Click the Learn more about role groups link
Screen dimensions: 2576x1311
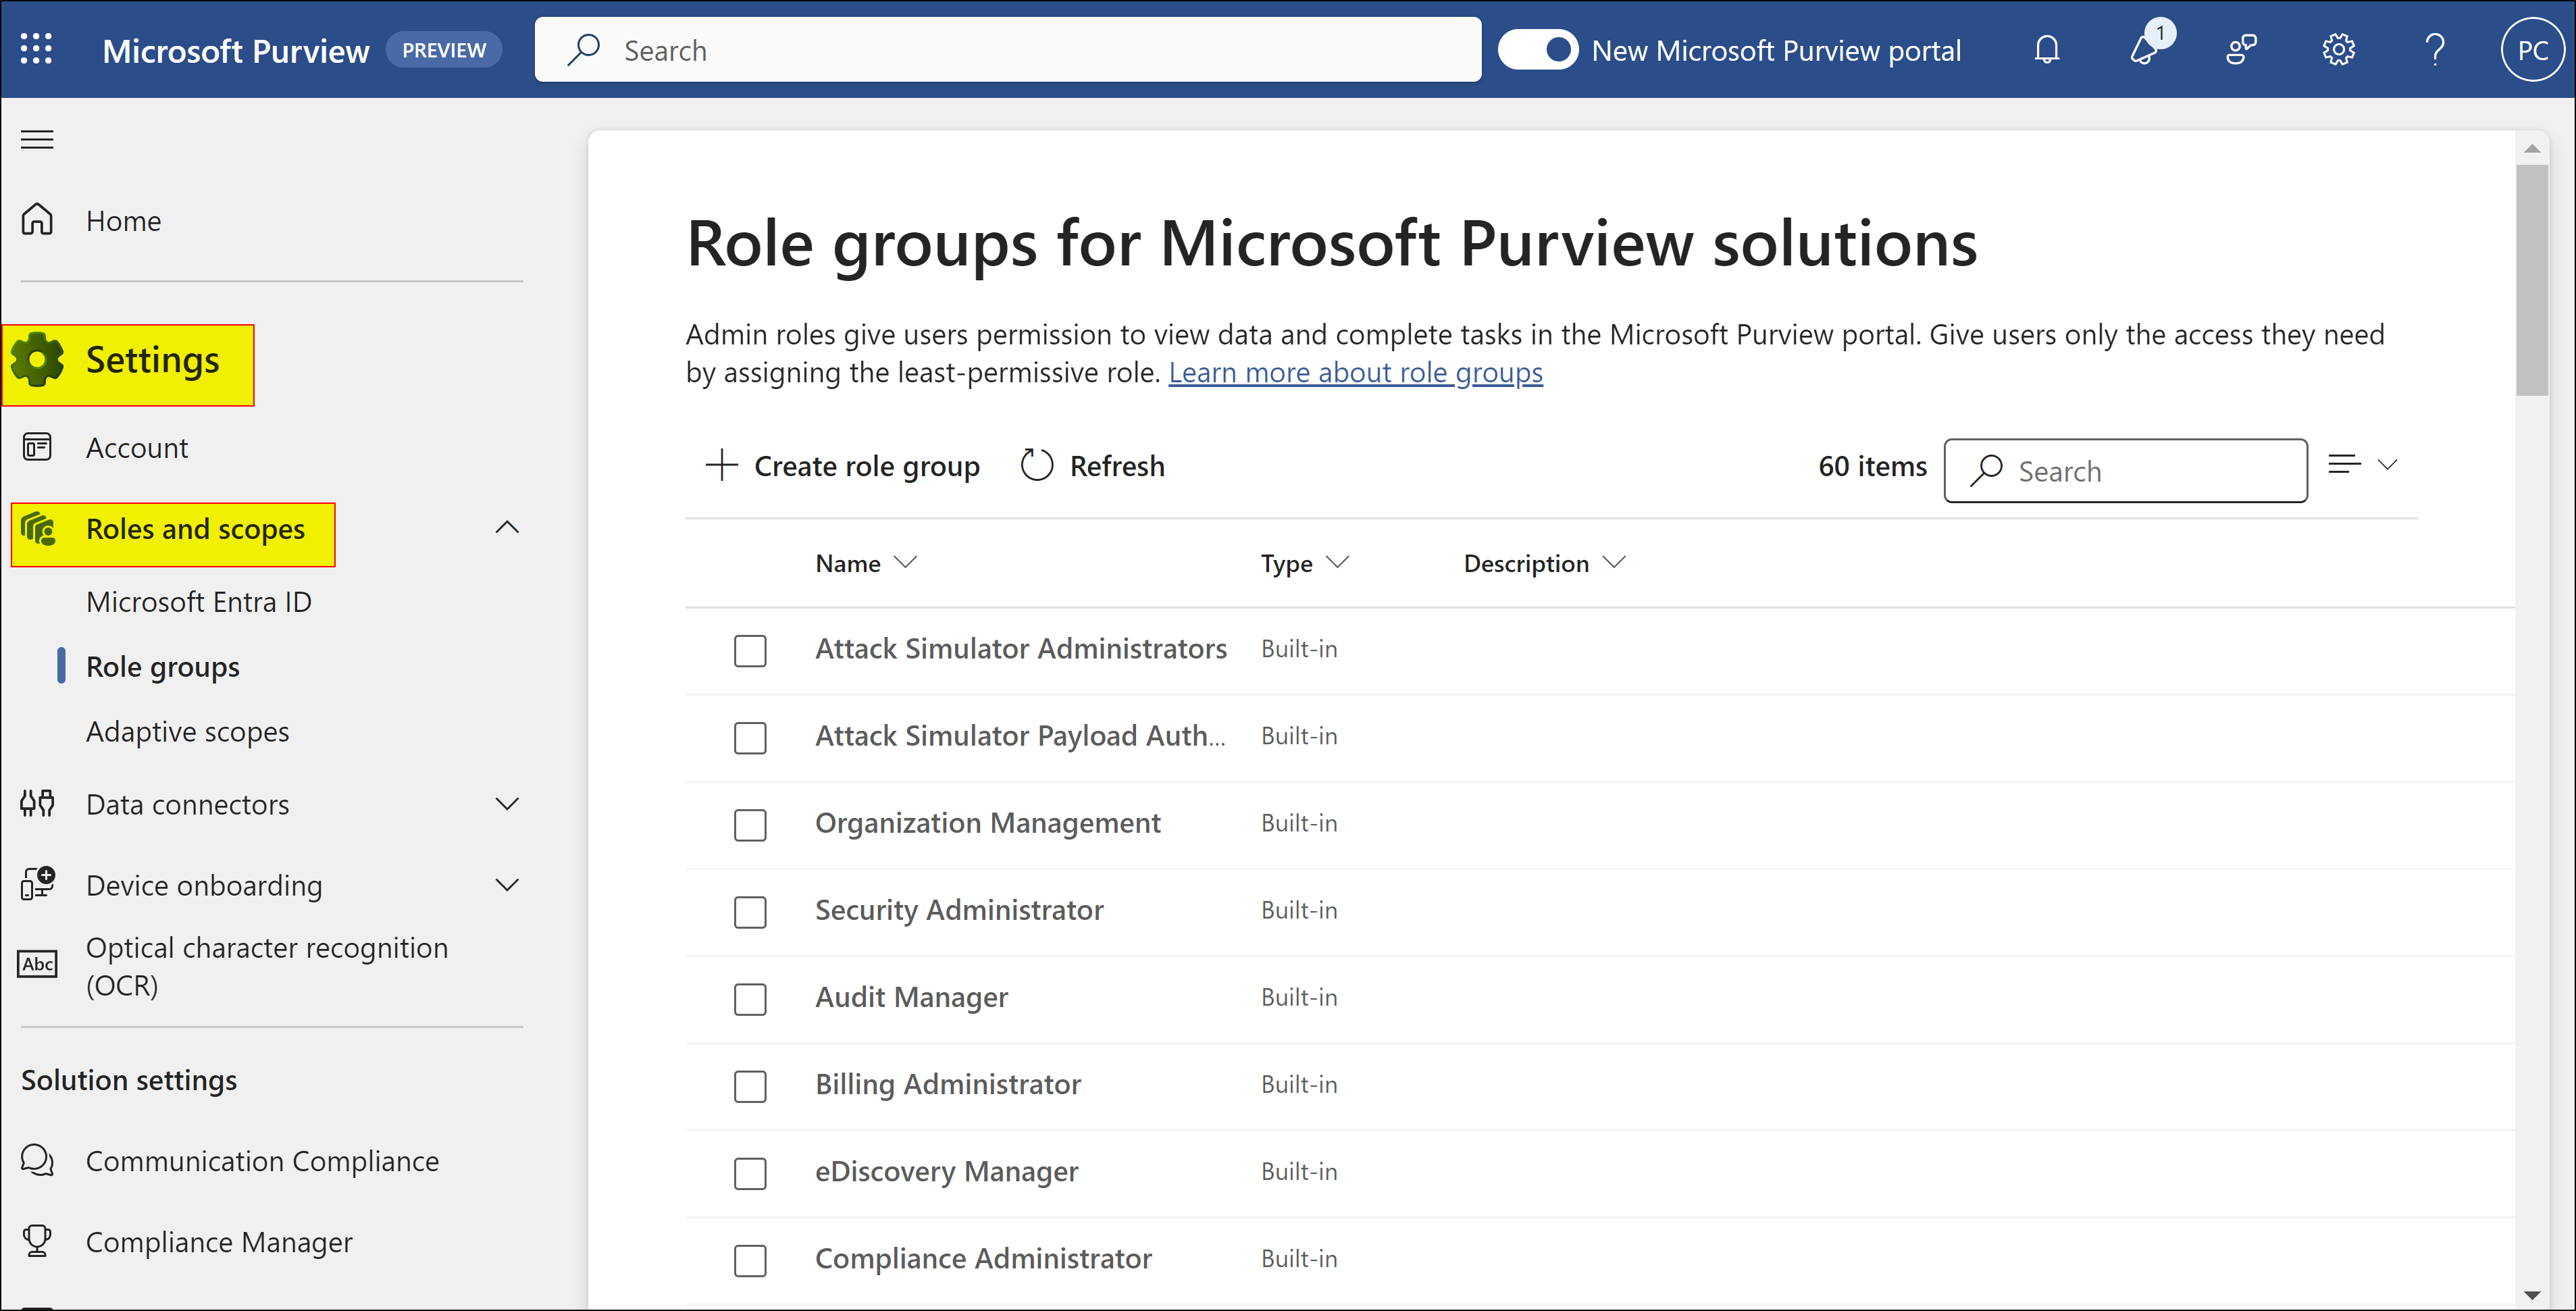(1355, 372)
